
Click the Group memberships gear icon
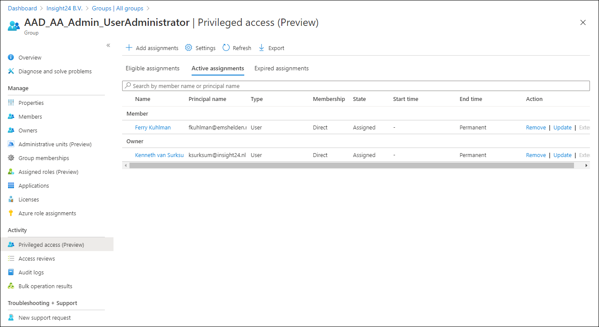11,158
